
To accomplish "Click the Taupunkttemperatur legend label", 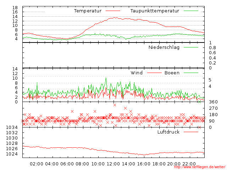I will click(155, 11).
